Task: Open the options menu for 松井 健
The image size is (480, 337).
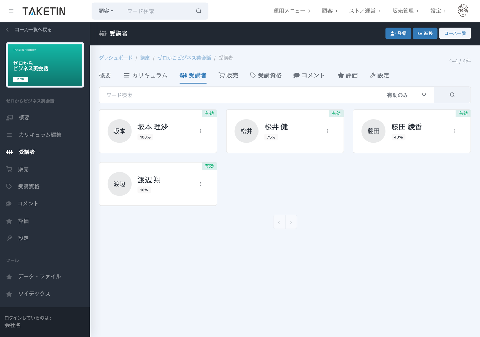Action: tap(327, 131)
